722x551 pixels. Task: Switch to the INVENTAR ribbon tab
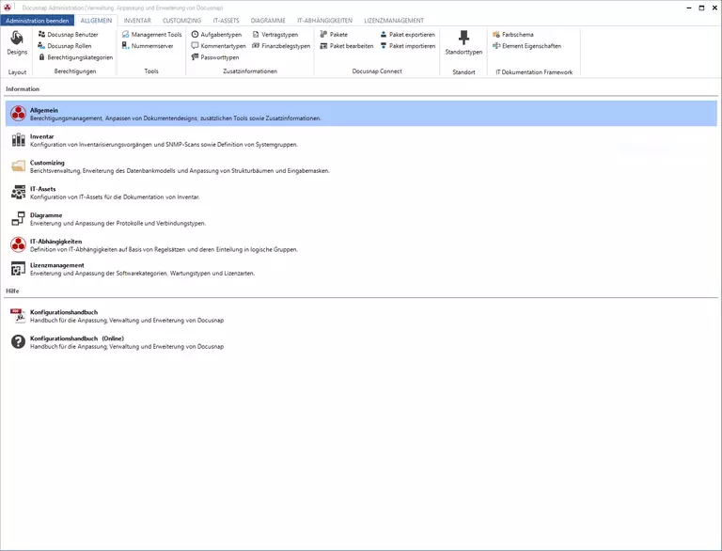[x=137, y=20]
